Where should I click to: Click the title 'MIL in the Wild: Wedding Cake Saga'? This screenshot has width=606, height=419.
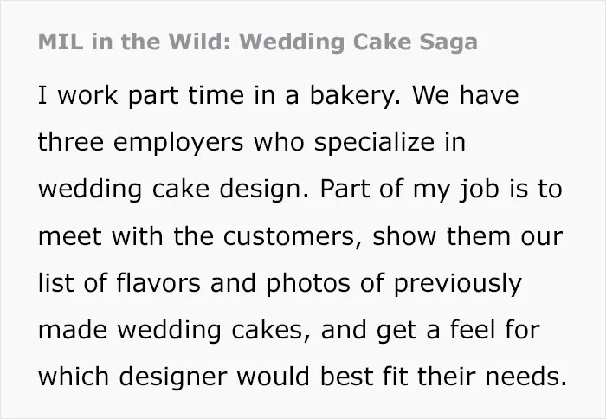click(x=258, y=42)
